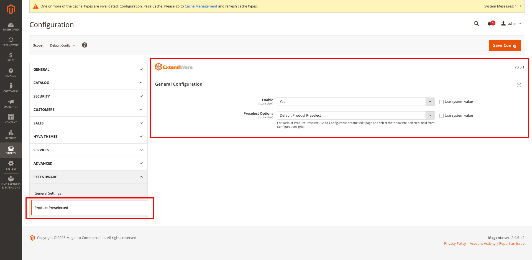Open the Default Config scope dropdown
This screenshot has height=260, width=532.
pyautogui.click(x=62, y=45)
